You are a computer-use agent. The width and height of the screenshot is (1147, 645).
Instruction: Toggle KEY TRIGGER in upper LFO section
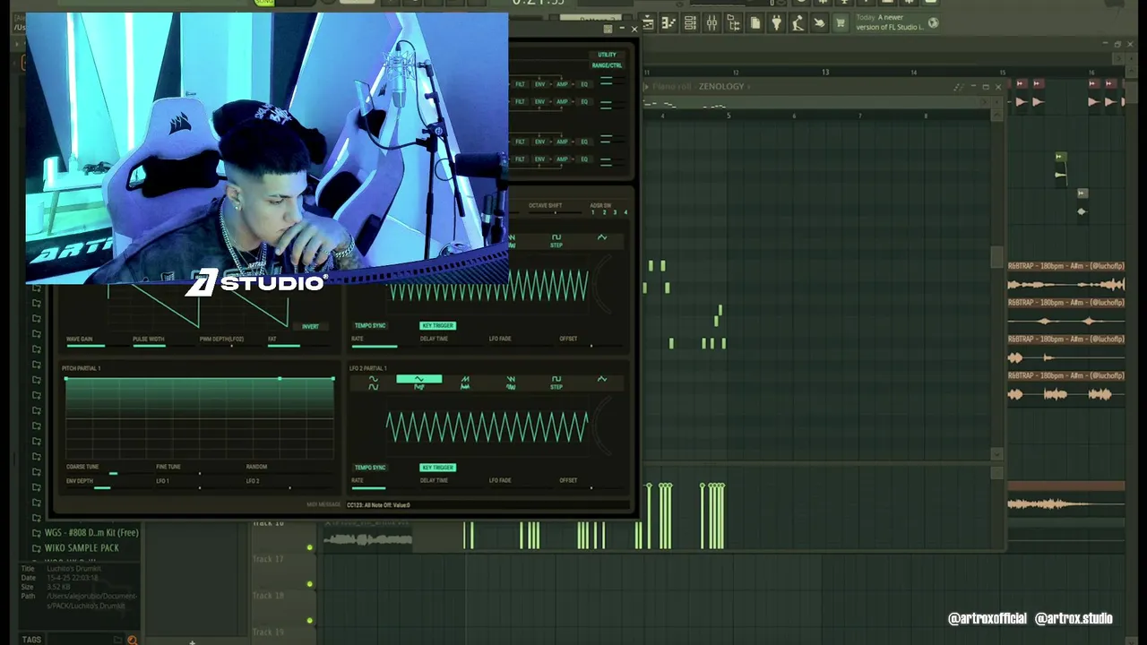tap(437, 326)
